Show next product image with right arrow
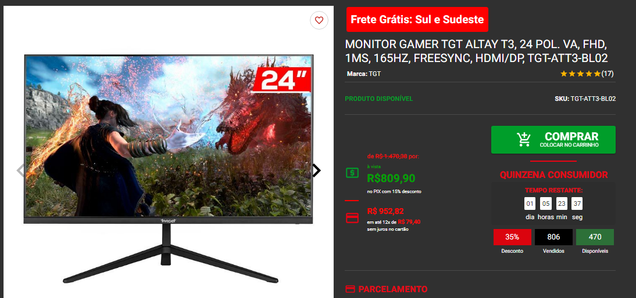 tap(316, 170)
